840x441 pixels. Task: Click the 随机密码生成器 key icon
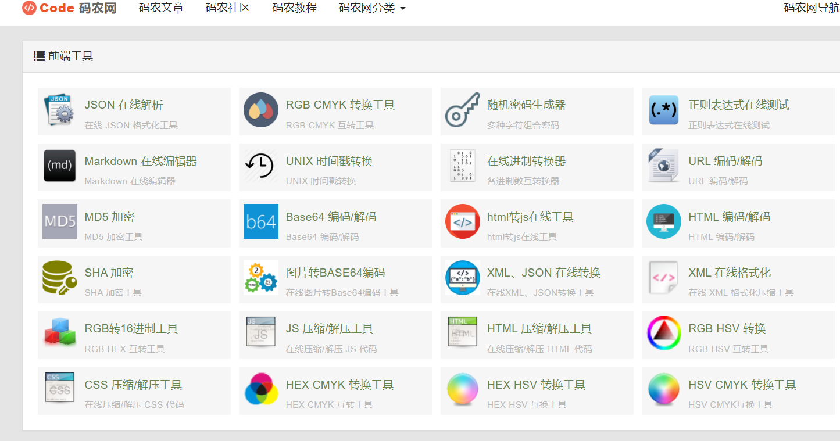pos(462,111)
